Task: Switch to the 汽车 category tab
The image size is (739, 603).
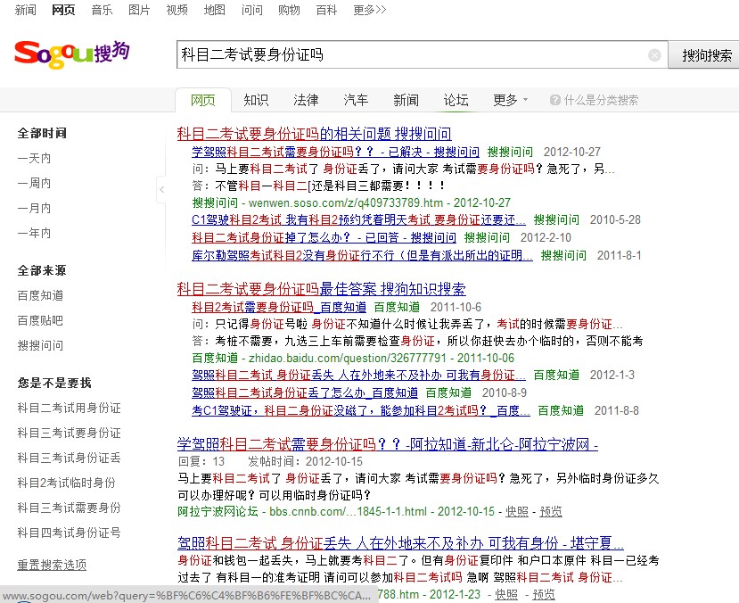Action: (356, 100)
